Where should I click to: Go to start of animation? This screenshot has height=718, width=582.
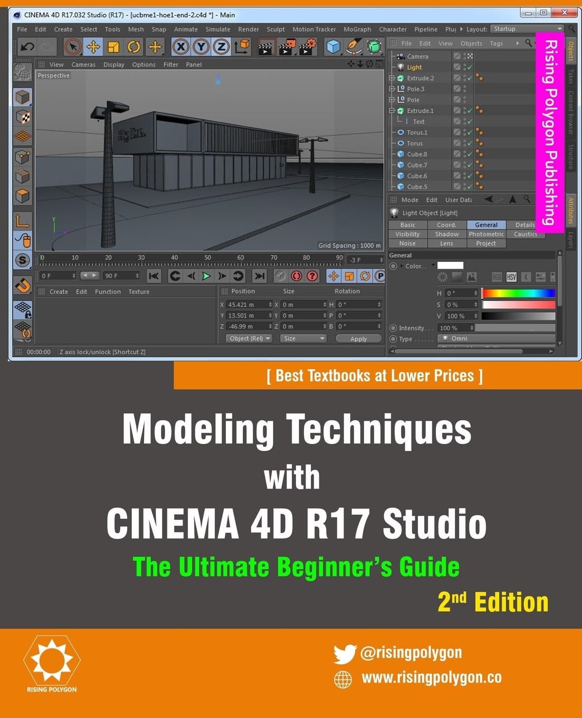pyautogui.click(x=154, y=276)
